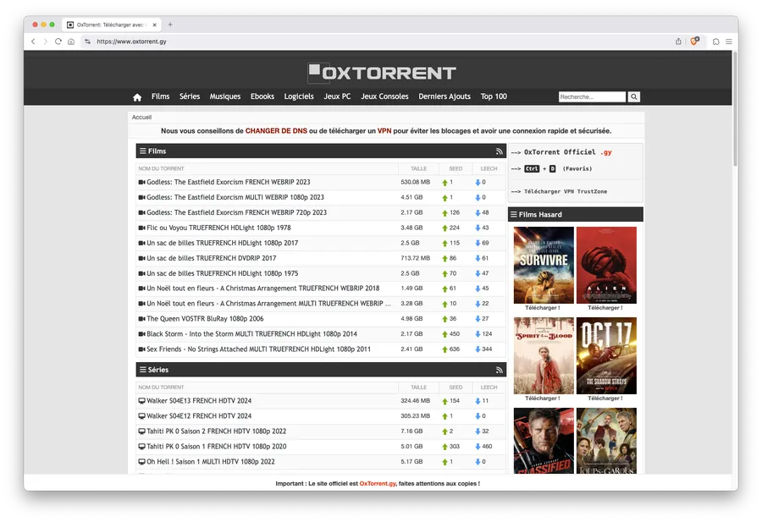Viewport: 762px width, 522px height.
Task: Click Télécharger under The Shadow Strays poster
Action: click(605, 398)
